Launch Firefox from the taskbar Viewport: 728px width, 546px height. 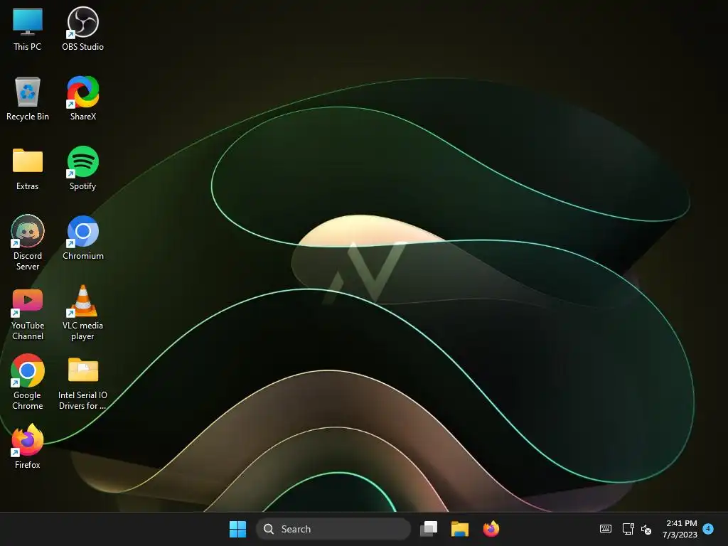[491, 529]
